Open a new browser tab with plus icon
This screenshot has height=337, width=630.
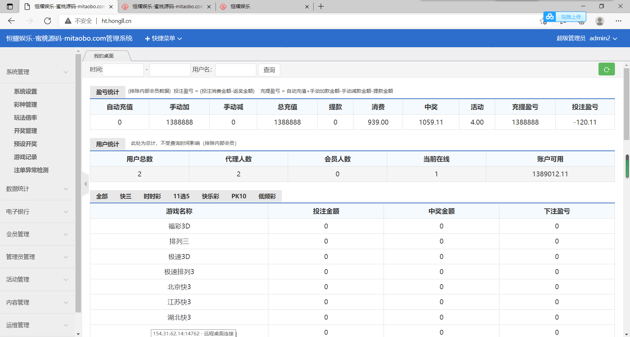click(x=321, y=7)
